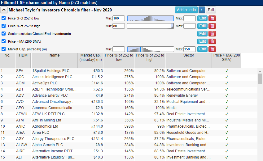The width and height of the screenshot is (263, 161).
Task: Edit the Price % of 252 td low criterion
Action: (x=203, y=18)
